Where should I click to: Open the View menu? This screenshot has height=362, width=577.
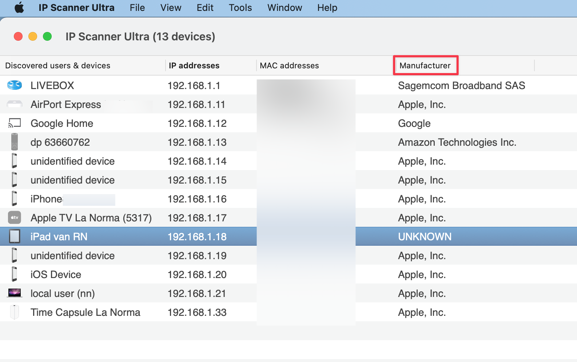coord(171,8)
